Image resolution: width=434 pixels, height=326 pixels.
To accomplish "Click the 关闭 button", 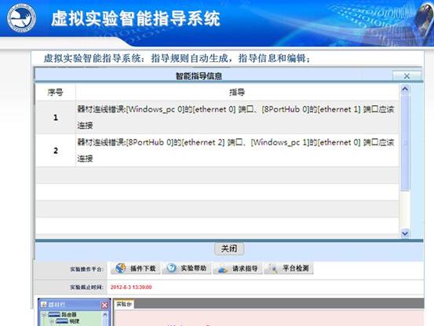I will pyautogui.click(x=229, y=249).
